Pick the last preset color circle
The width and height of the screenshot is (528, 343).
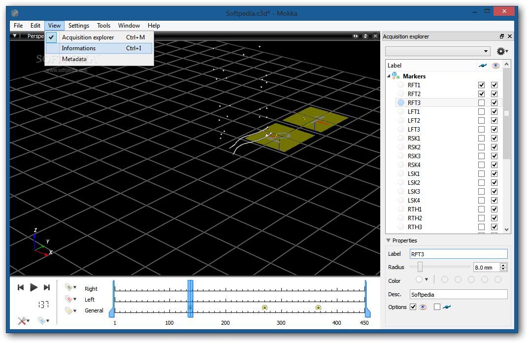point(497,279)
